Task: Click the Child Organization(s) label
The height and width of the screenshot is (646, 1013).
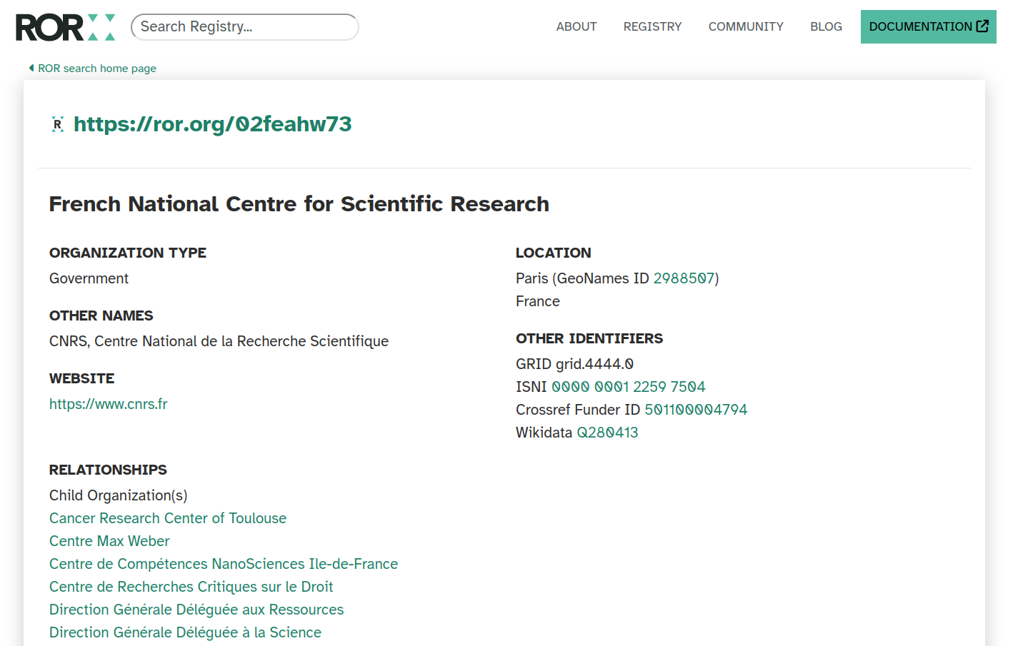Action: pyautogui.click(x=119, y=495)
